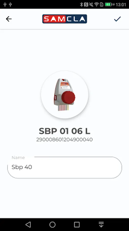
Task: Tap the Name label of the field
Action: (18, 158)
